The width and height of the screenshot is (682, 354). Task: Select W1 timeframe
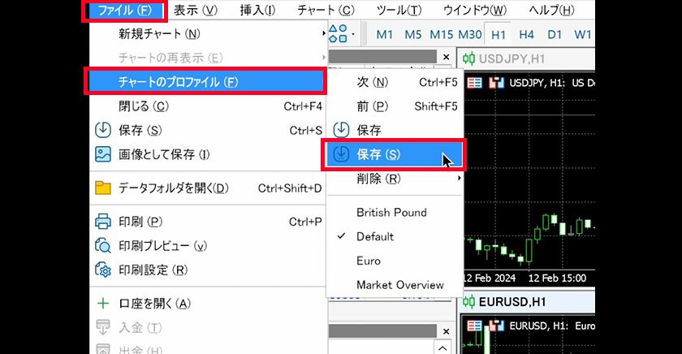point(583,34)
